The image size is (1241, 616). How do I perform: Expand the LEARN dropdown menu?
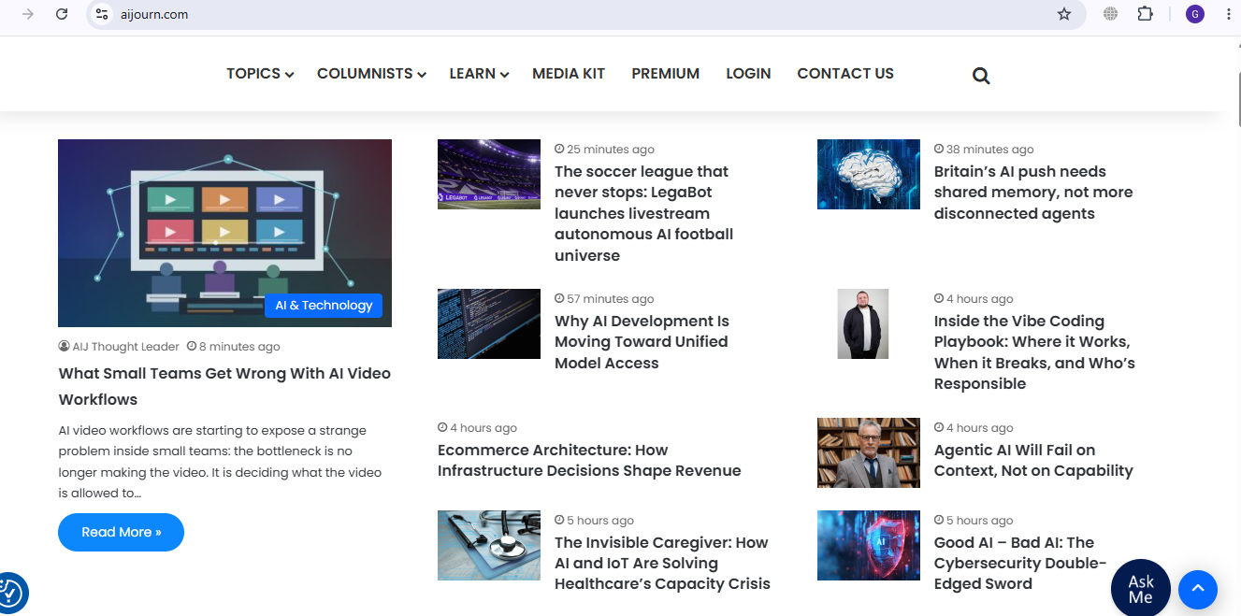pos(479,74)
